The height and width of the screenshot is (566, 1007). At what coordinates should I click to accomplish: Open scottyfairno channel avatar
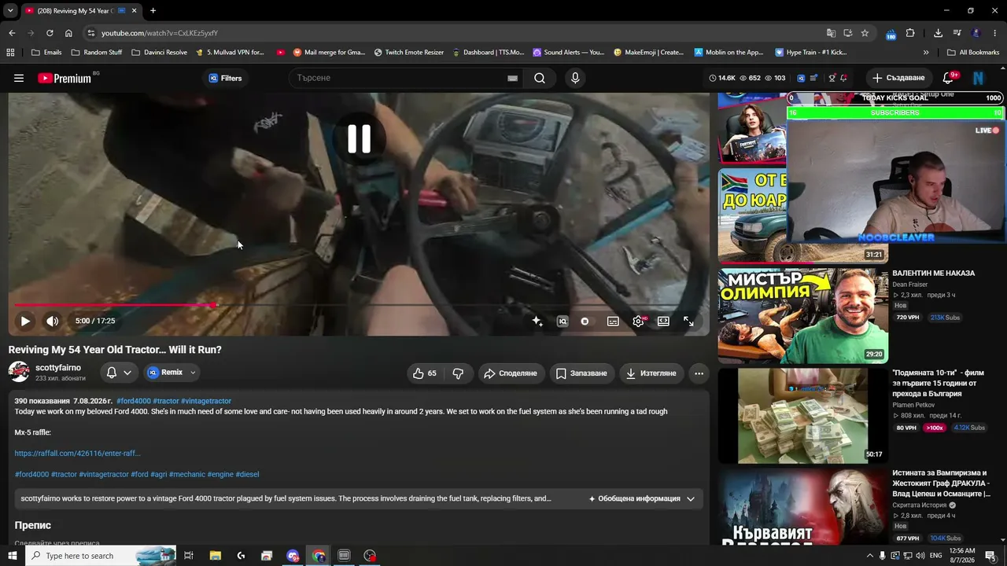(x=19, y=372)
